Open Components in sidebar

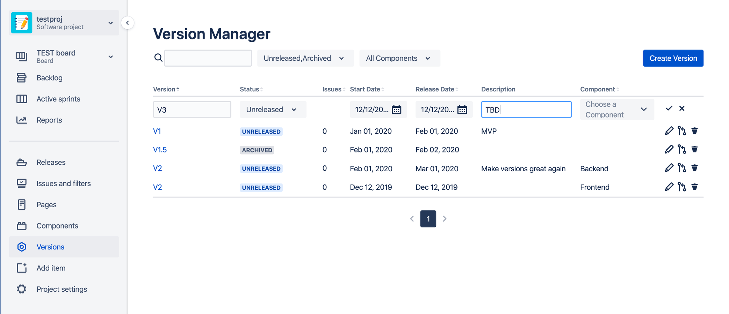click(x=64, y=226)
